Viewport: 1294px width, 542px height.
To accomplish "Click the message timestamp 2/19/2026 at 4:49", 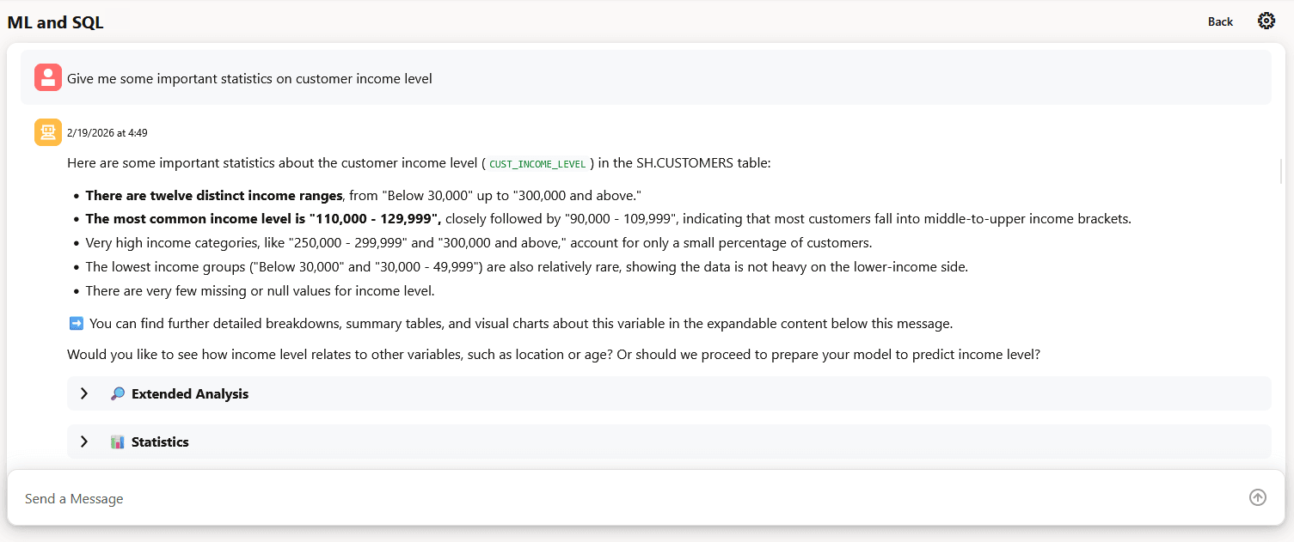I will 107,133.
